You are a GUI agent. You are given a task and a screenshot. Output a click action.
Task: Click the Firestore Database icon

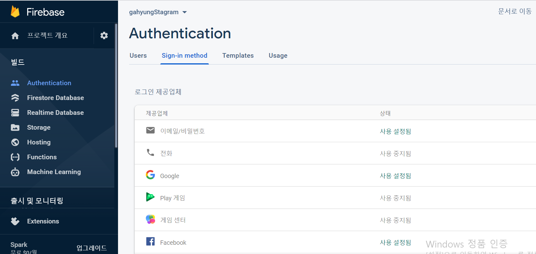click(15, 98)
